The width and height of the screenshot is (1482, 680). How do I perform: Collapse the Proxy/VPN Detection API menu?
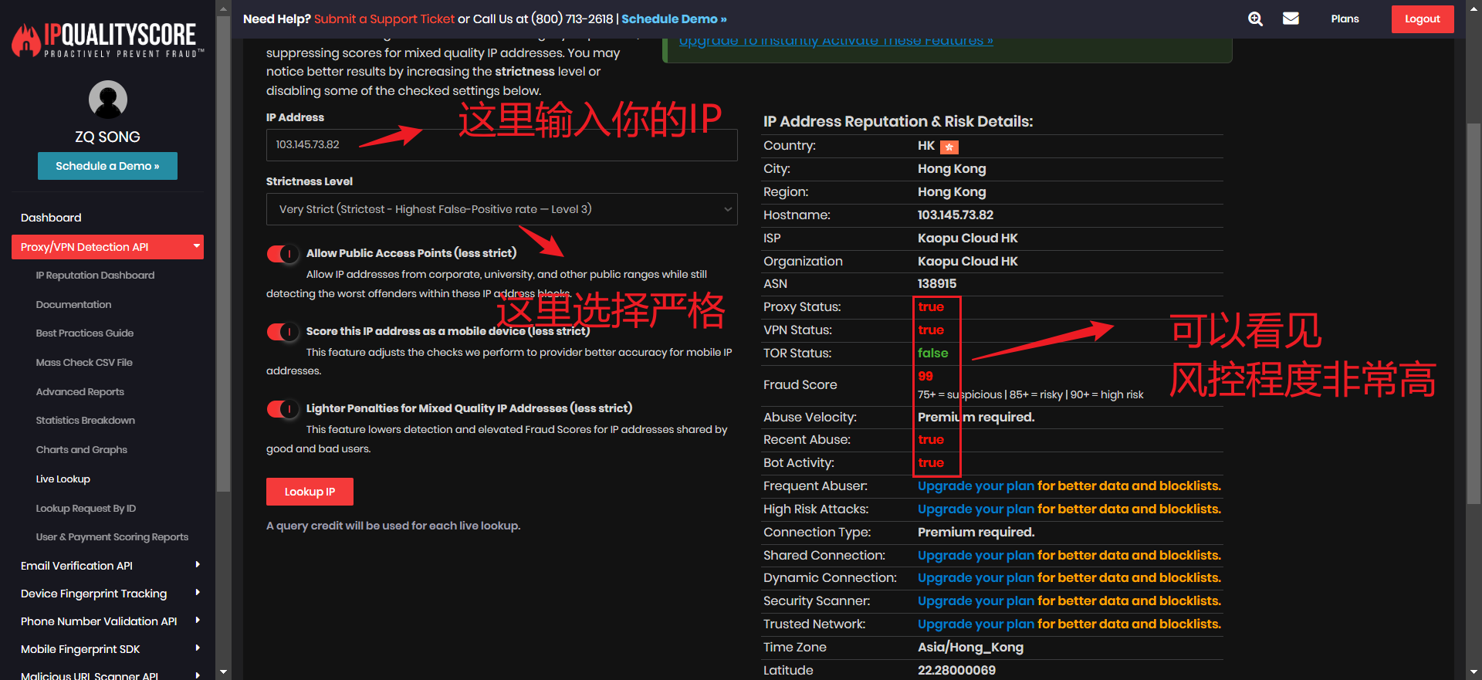coord(107,247)
